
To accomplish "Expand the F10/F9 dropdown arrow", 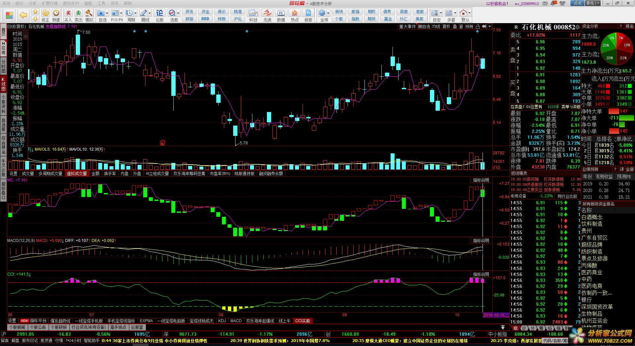I will (121, 13).
